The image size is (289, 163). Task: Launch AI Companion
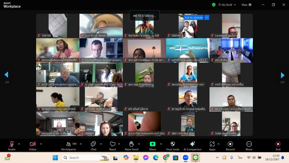click(193, 146)
